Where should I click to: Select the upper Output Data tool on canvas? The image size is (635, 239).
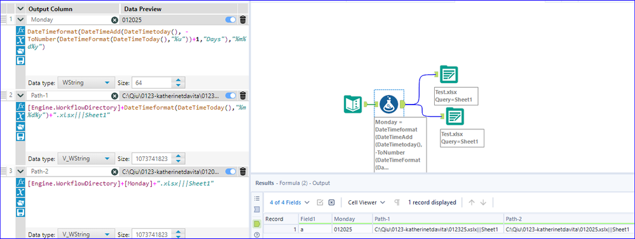click(448, 74)
